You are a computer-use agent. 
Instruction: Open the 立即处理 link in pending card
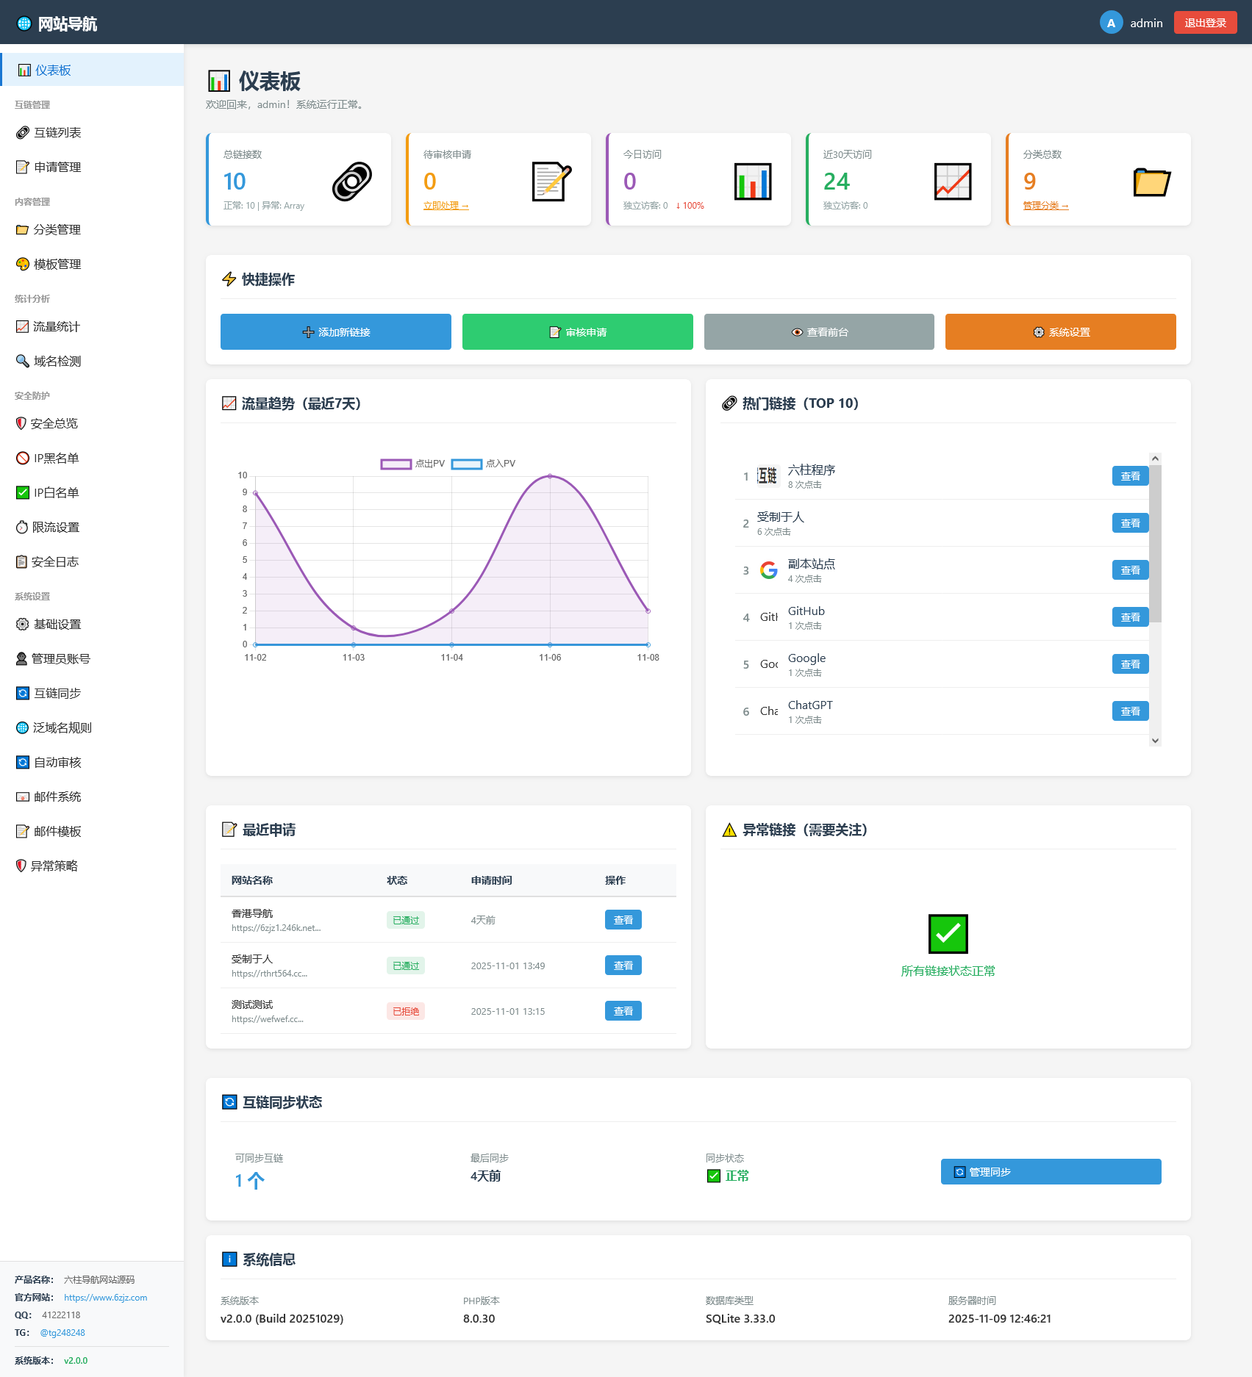pyautogui.click(x=446, y=205)
